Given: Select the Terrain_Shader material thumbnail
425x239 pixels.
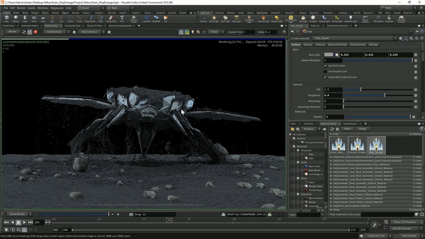Looking at the screenshot, I should [357, 145].
